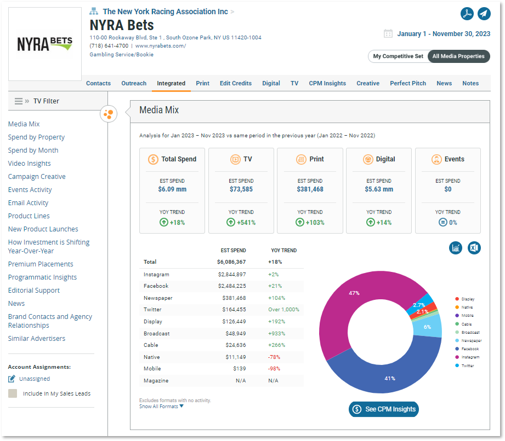
Task: Go to Spend by Property section
Action: pyautogui.click(x=36, y=137)
